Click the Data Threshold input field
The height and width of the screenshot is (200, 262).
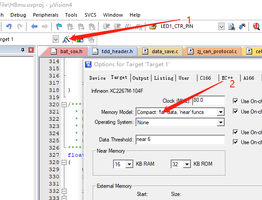pos(180,140)
